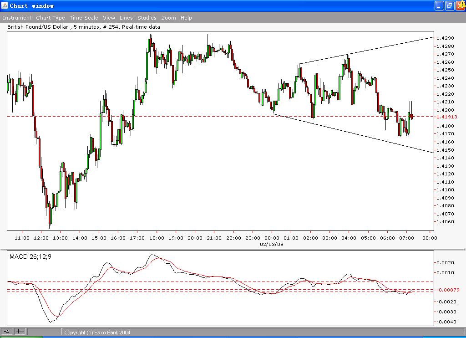The height and width of the screenshot is (338, 466).
Task: Click the 1.4250 price axis label
Action: 445,70
